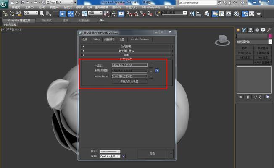Expand the 公用参数 rollout

coord(126,47)
